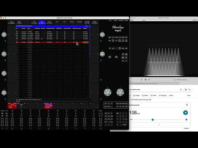
Task: Click the magnifier search icon in browser
Action: point(189,90)
